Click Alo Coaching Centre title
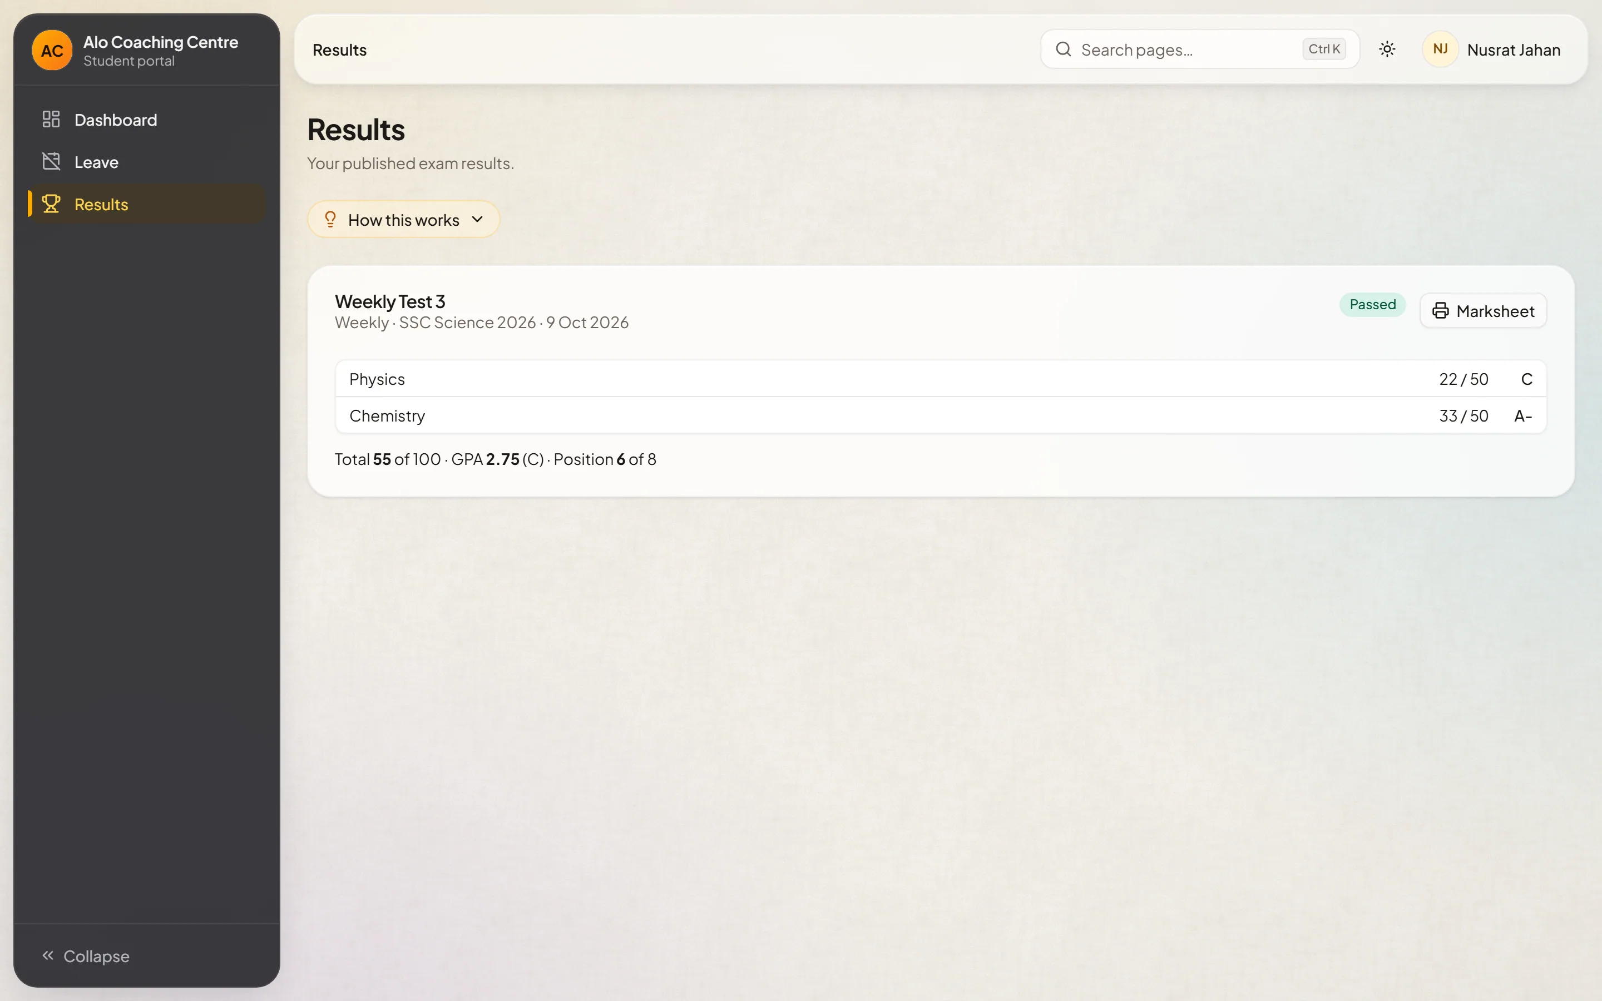Image resolution: width=1602 pixels, height=1001 pixels. tap(161, 42)
